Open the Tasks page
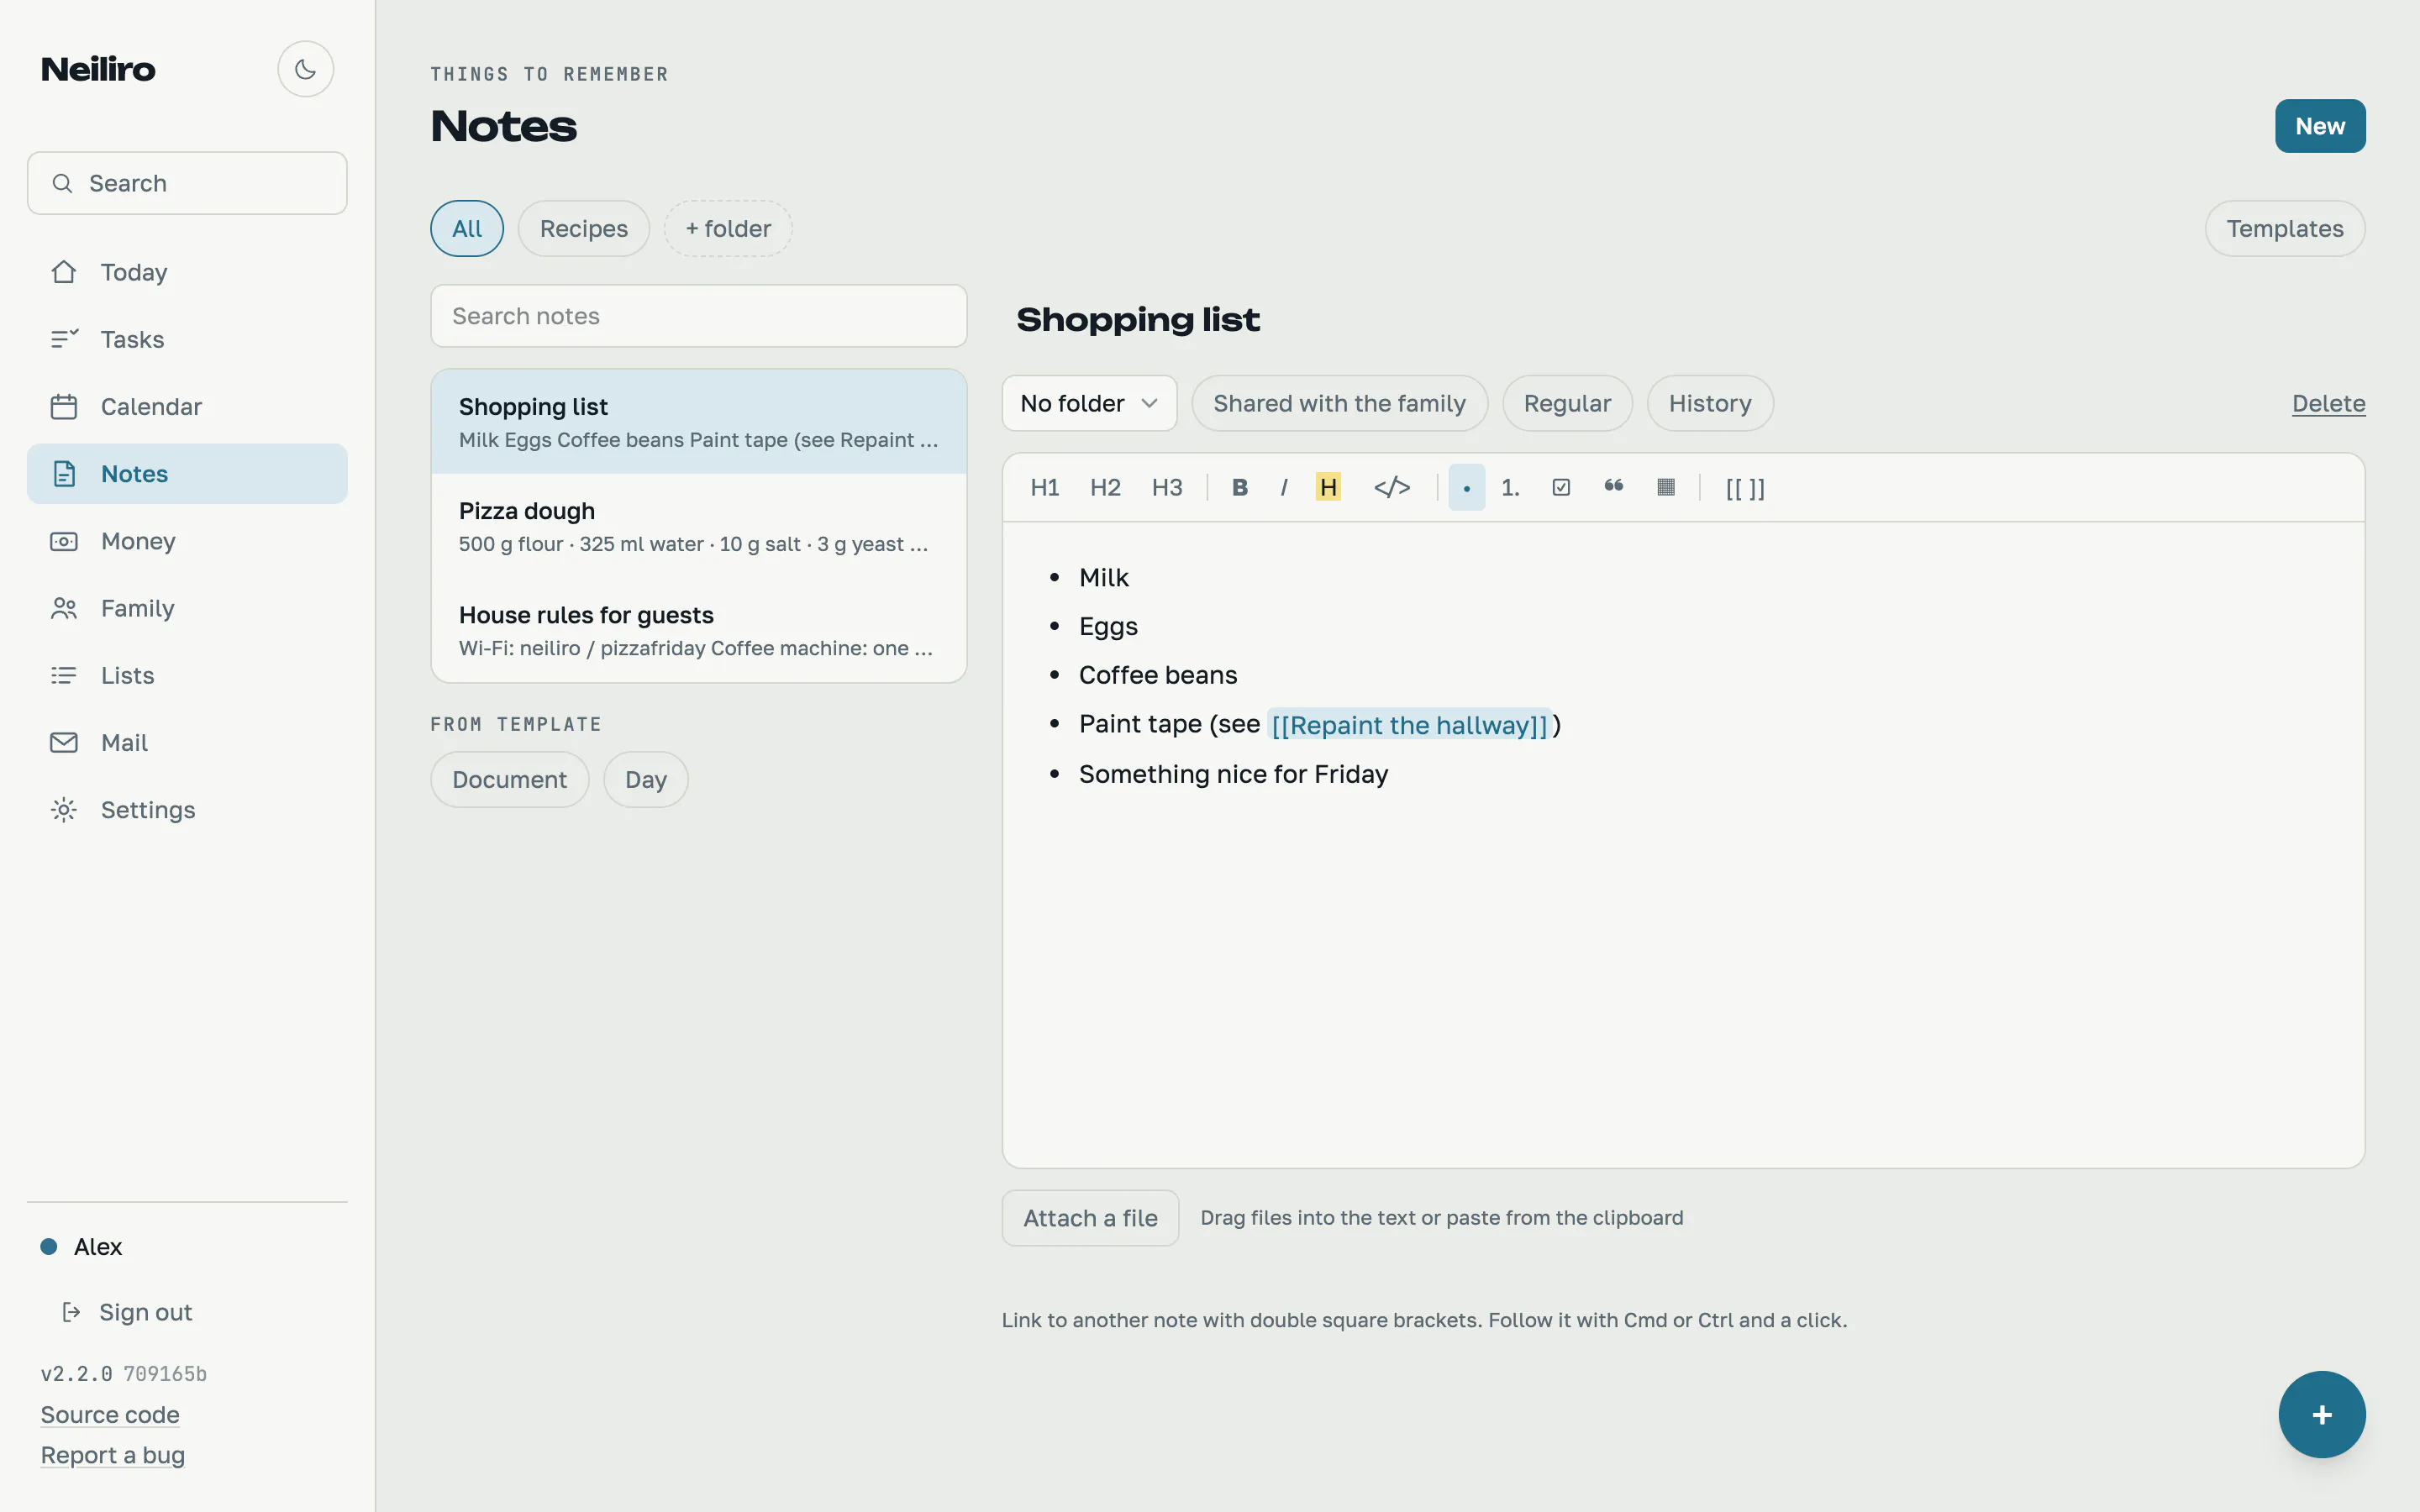Screen dimensions: 2420x1512 [x=187, y=339]
